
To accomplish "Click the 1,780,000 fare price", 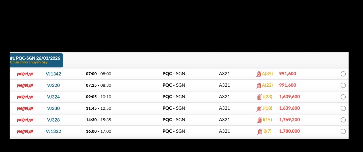I will coord(289,131).
